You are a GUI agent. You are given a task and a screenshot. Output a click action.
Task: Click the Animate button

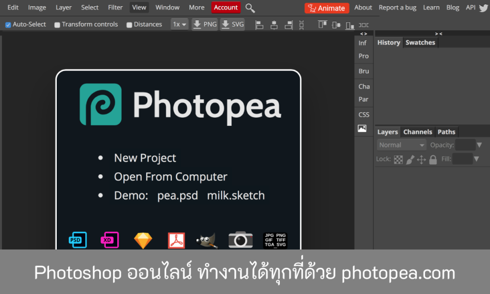pyautogui.click(x=327, y=8)
